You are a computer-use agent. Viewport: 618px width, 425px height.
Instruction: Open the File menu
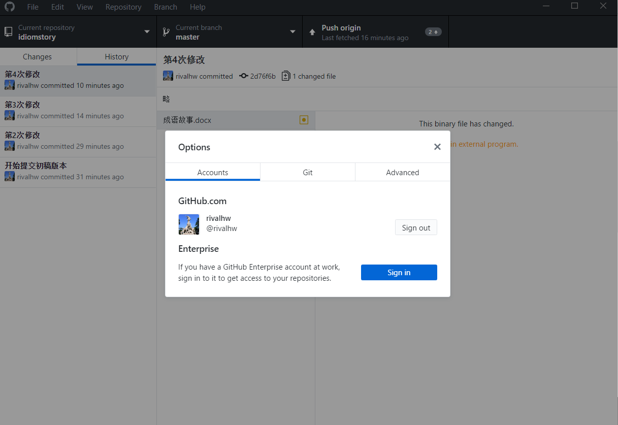[x=32, y=7]
